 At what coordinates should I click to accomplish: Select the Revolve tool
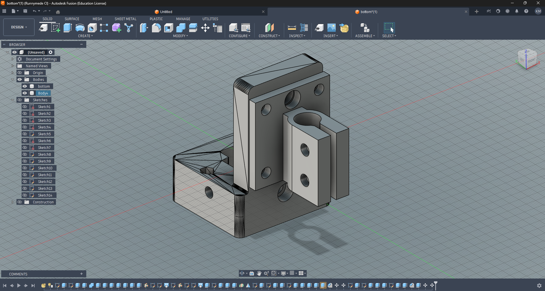80,28
